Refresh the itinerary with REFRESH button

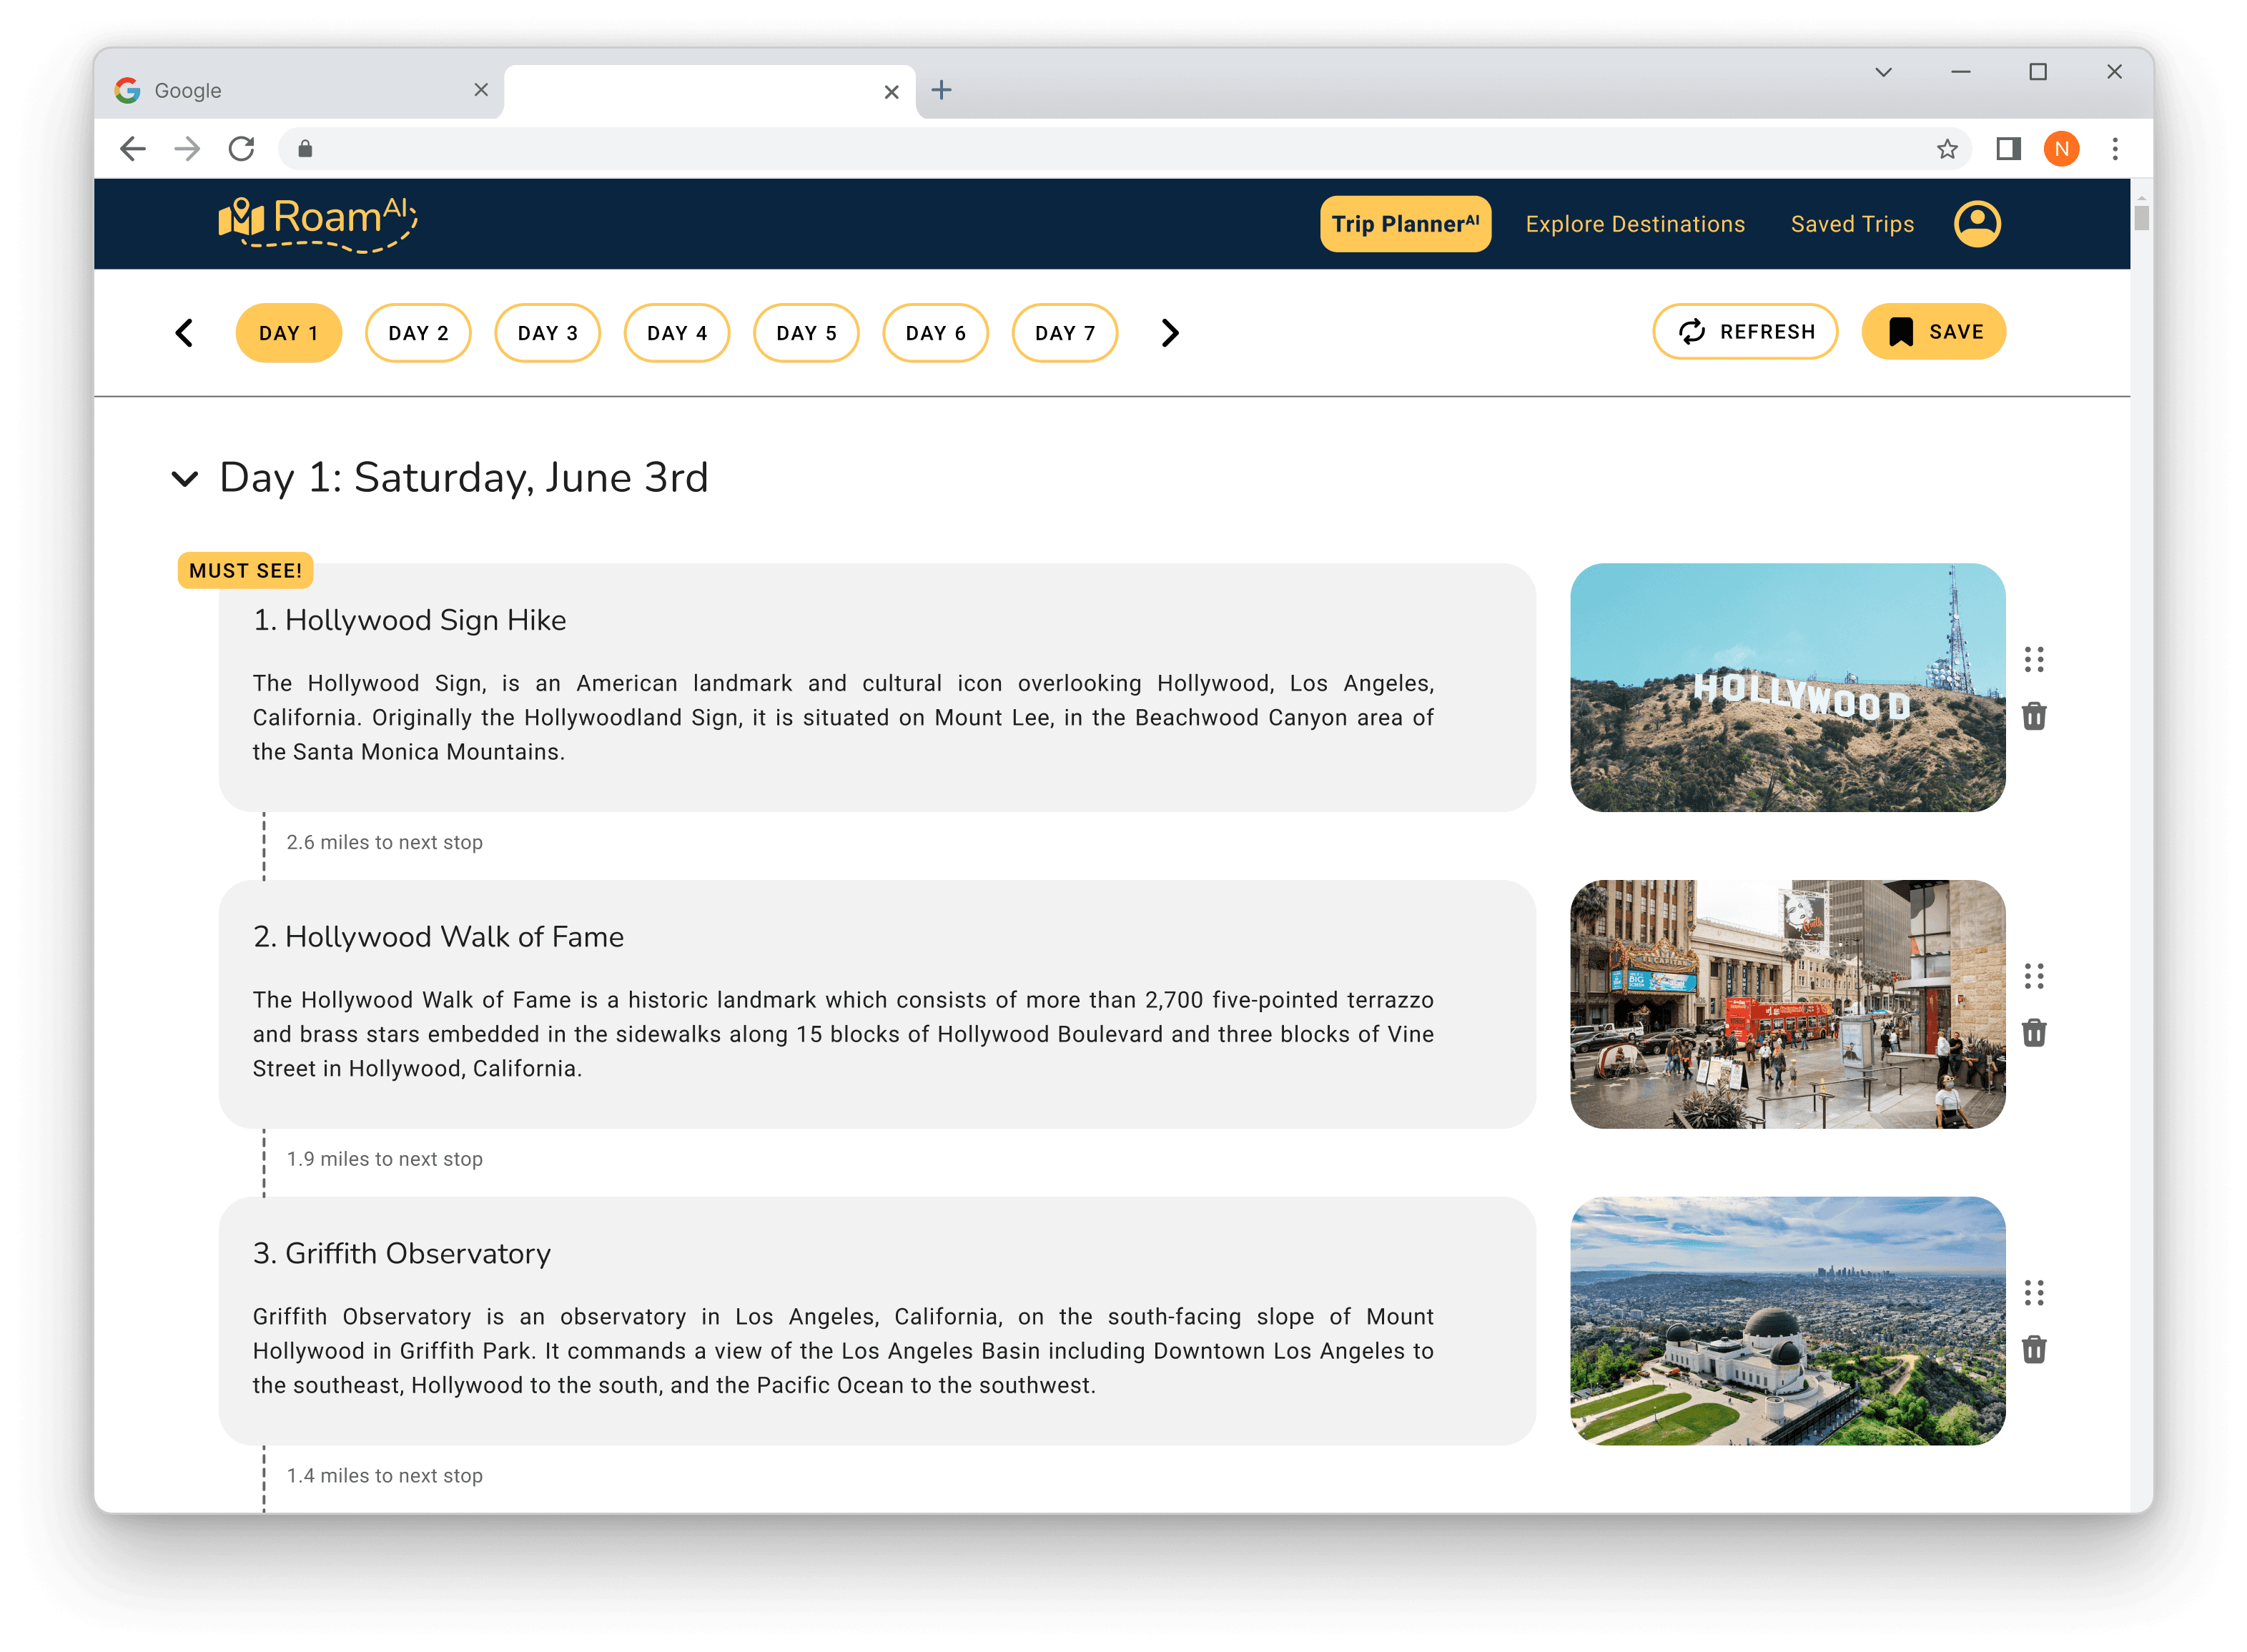click(x=1745, y=332)
